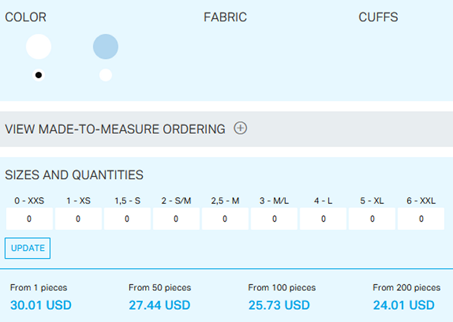Image resolution: width=453 pixels, height=322 pixels.
Task: Click the Update button
Action: point(28,248)
